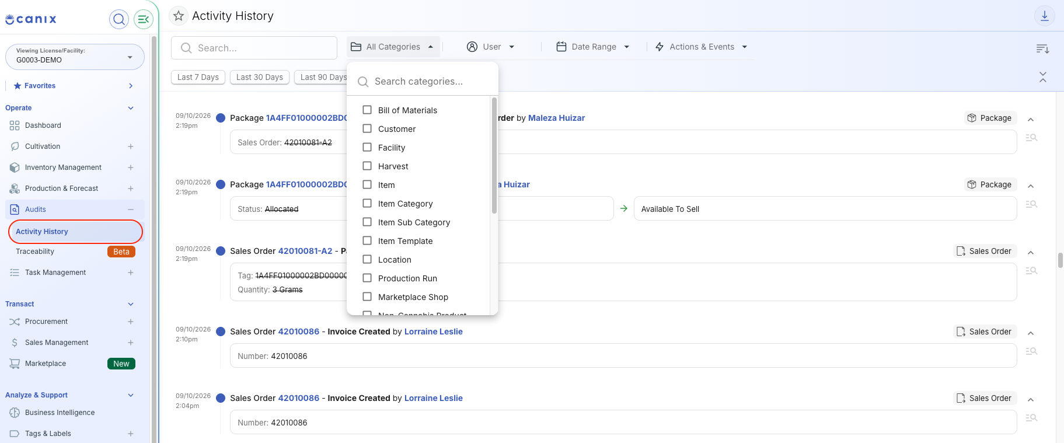The height and width of the screenshot is (443, 1064).
Task: Click the Marketplace cart icon
Action: (15, 364)
